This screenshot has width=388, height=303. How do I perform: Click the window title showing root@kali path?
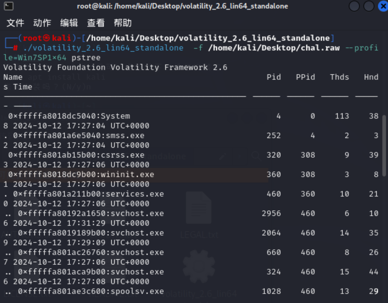tap(182, 6)
